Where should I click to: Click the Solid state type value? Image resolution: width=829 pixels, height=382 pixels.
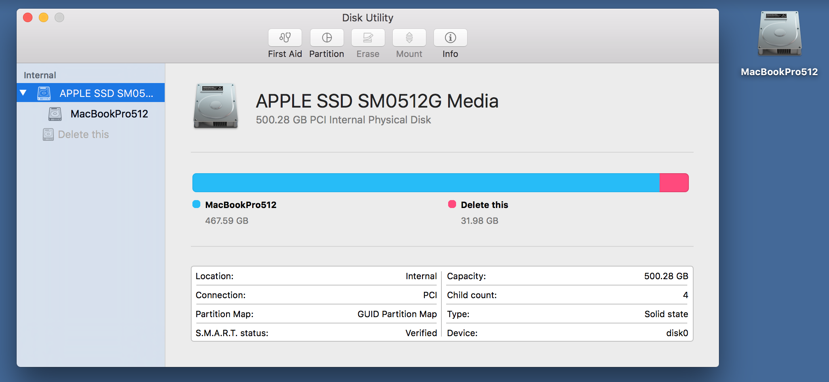[666, 314]
